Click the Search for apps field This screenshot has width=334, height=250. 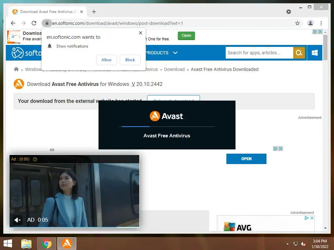pos(259,53)
